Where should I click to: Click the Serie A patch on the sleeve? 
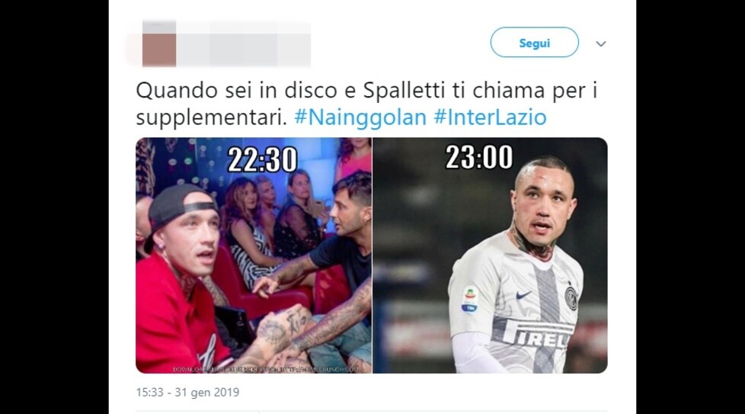[469, 299]
